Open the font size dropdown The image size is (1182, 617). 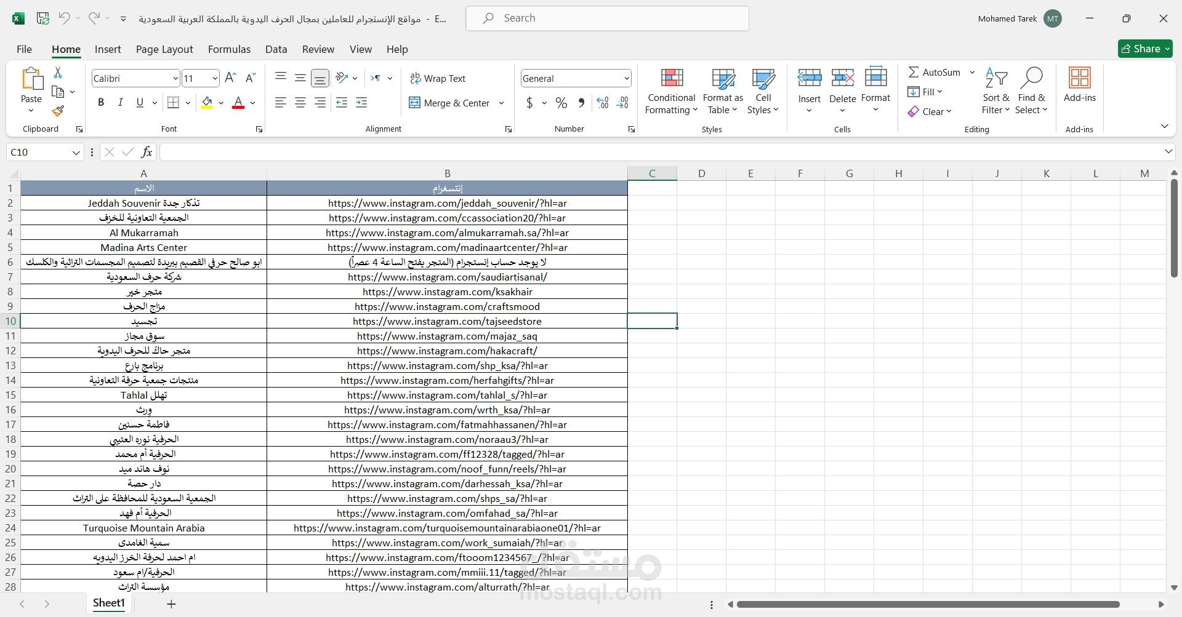pos(214,78)
